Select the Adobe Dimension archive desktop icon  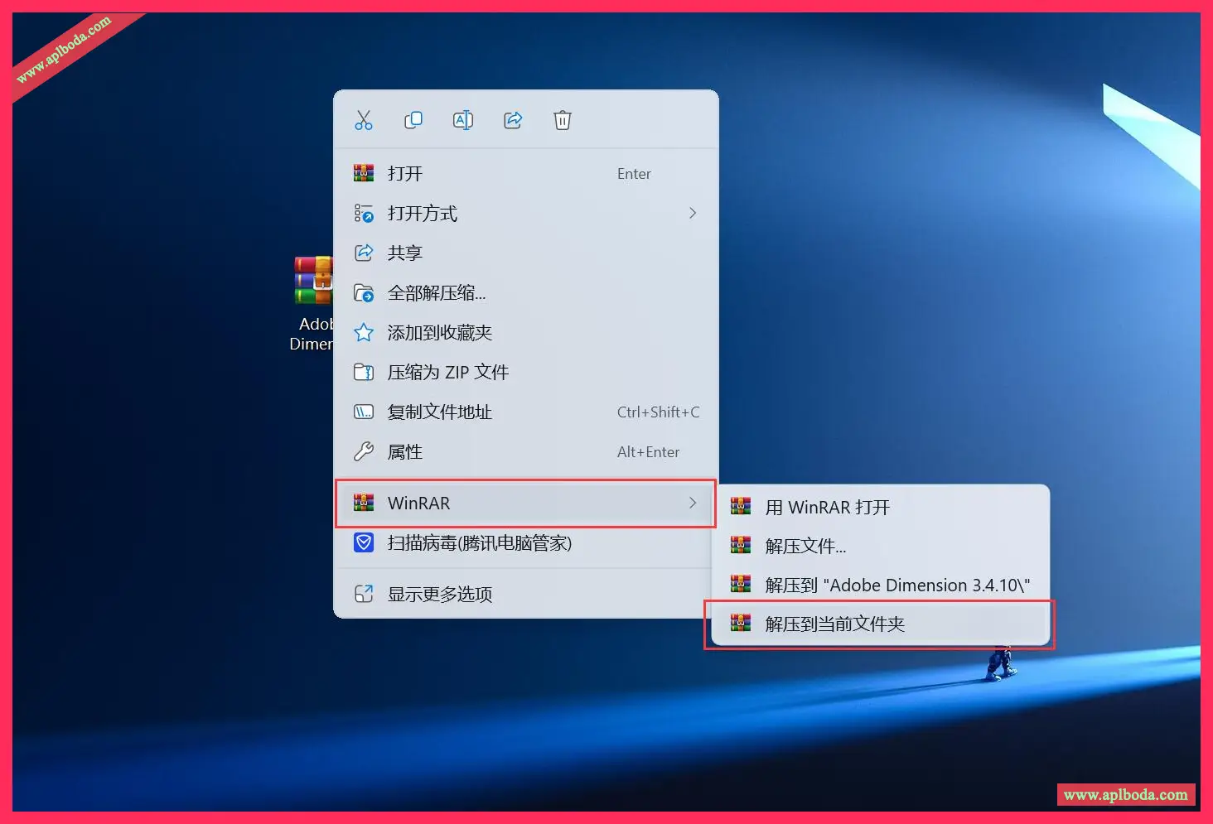pos(314,282)
